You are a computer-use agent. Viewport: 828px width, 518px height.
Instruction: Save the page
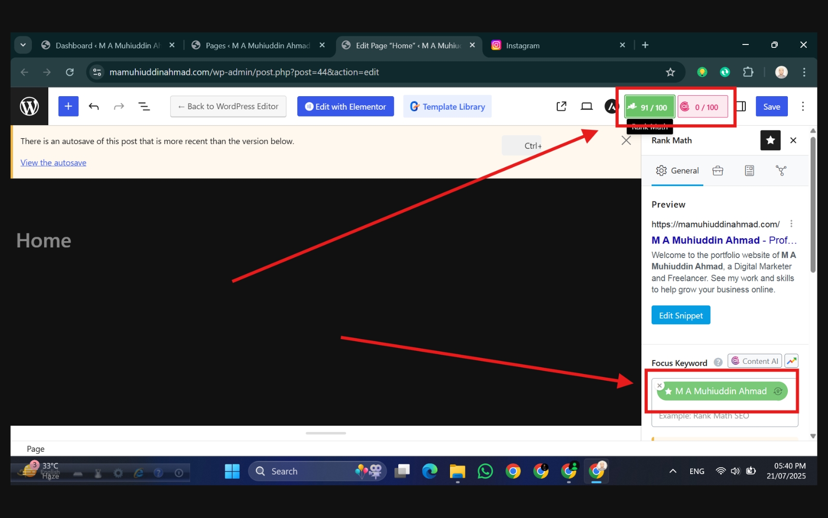(771, 106)
